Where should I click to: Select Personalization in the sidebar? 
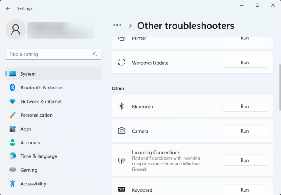point(36,115)
